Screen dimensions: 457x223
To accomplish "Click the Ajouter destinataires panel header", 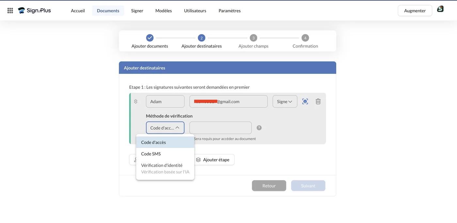I will click(228, 68).
